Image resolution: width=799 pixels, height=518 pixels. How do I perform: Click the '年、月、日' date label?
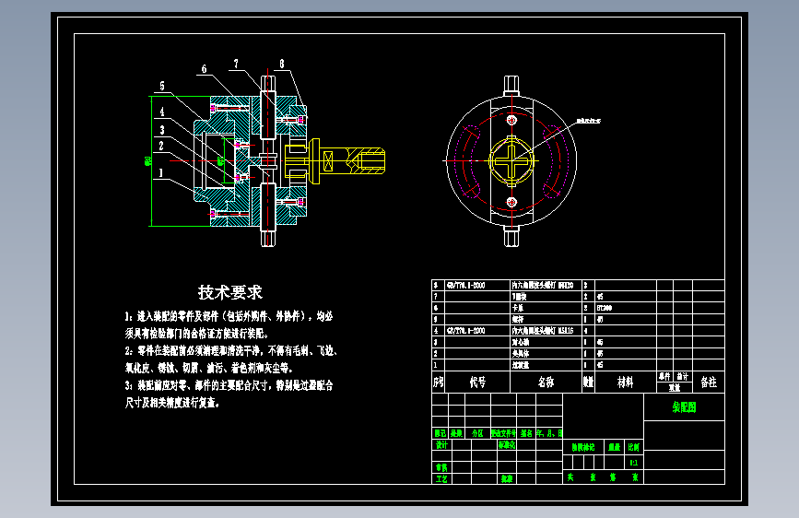(549, 433)
